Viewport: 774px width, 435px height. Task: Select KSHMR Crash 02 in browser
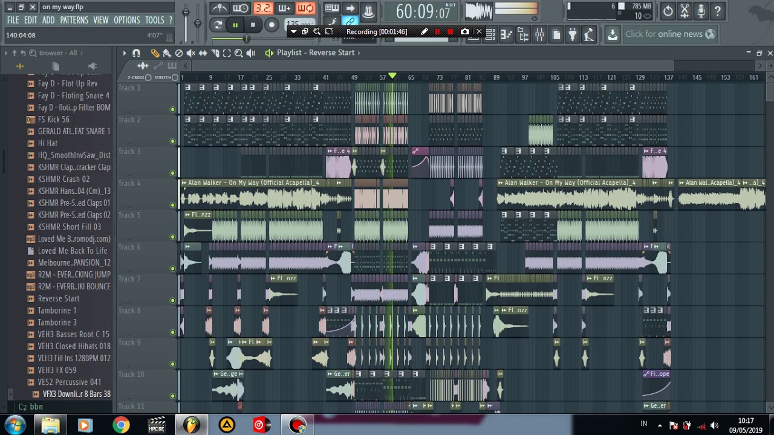tap(63, 179)
